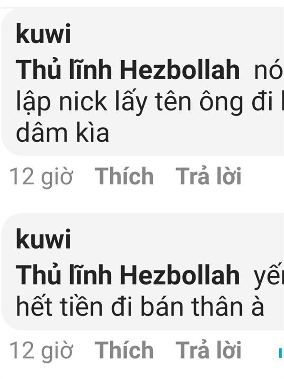284x379 pixels.
Task: Click the first comment's 12 giờ timestamp
Action: tap(41, 176)
